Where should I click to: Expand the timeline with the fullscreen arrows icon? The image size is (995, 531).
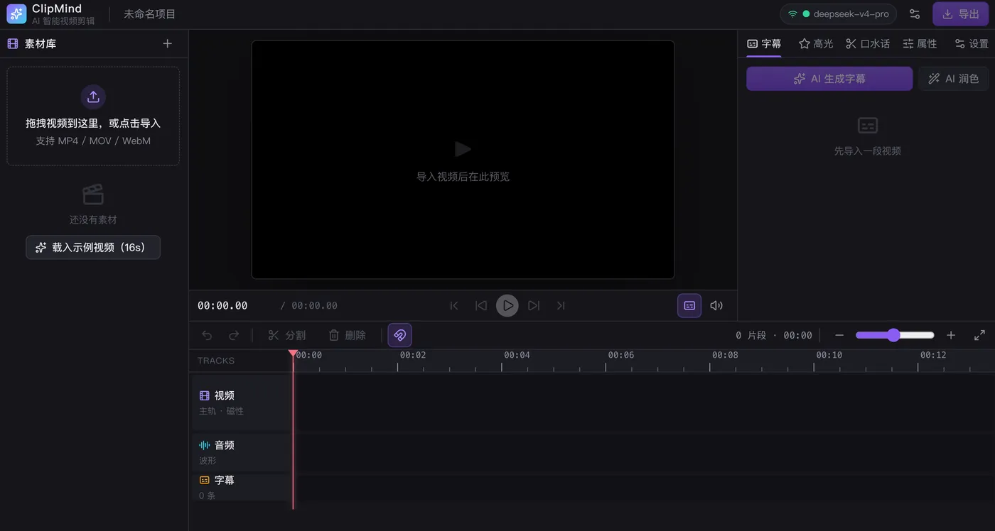click(x=979, y=335)
